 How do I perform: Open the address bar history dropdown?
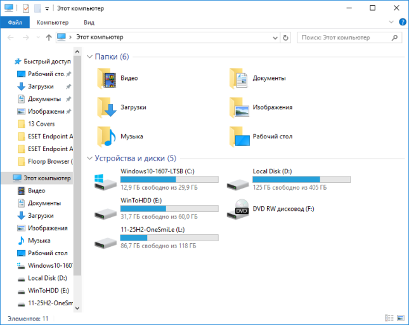(x=275, y=38)
